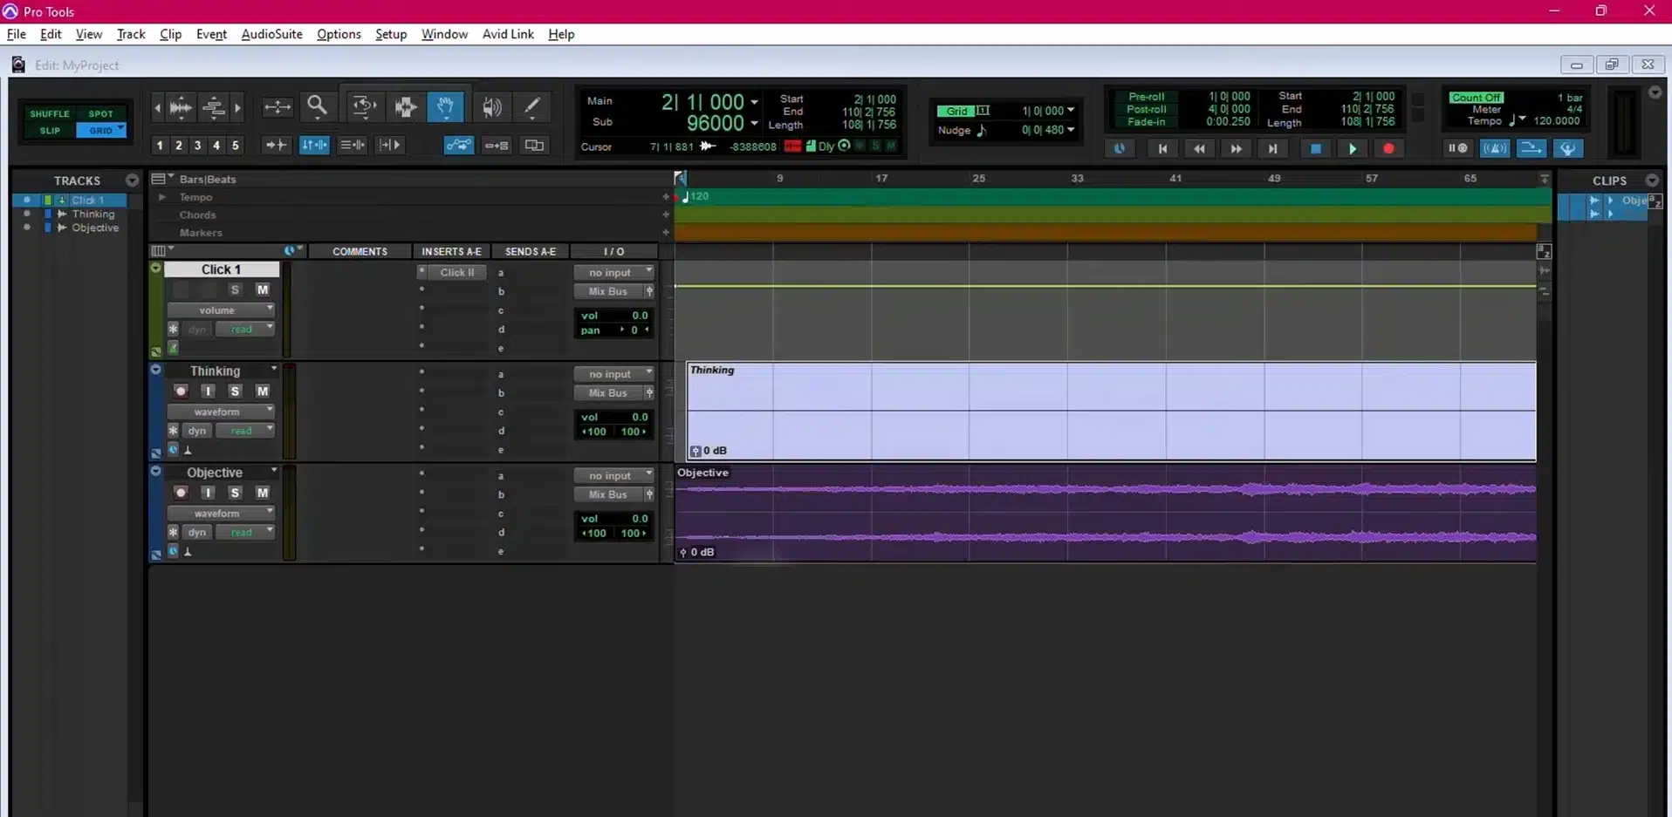Click zoom preset 1 button
Screen dimensions: 1672x817
coord(160,146)
